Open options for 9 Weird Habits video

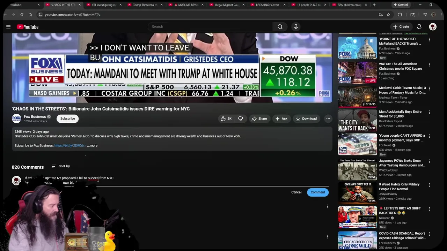click(430, 185)
